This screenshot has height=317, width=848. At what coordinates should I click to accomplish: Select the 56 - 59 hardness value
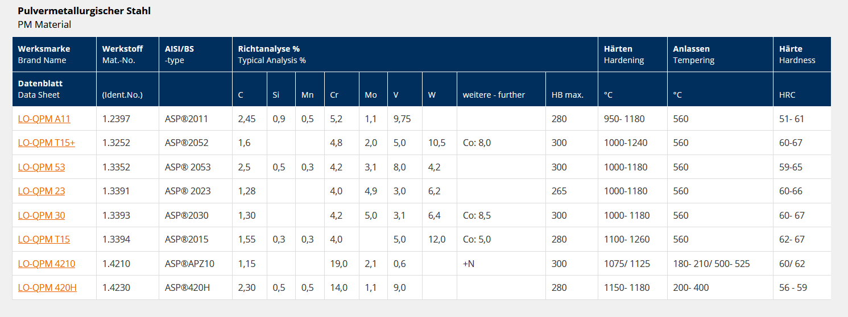(793, 287)
